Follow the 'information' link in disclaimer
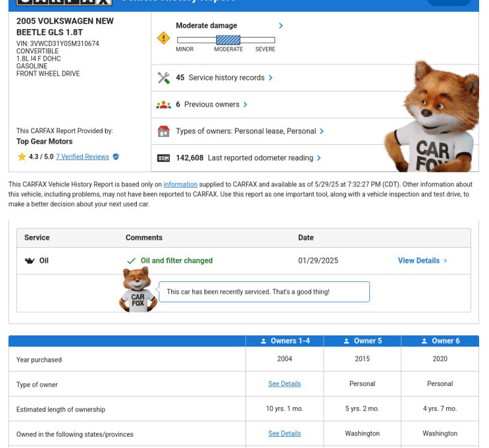Screen dimensions: 489x448 pyautogui.click(x=180, y=184)
